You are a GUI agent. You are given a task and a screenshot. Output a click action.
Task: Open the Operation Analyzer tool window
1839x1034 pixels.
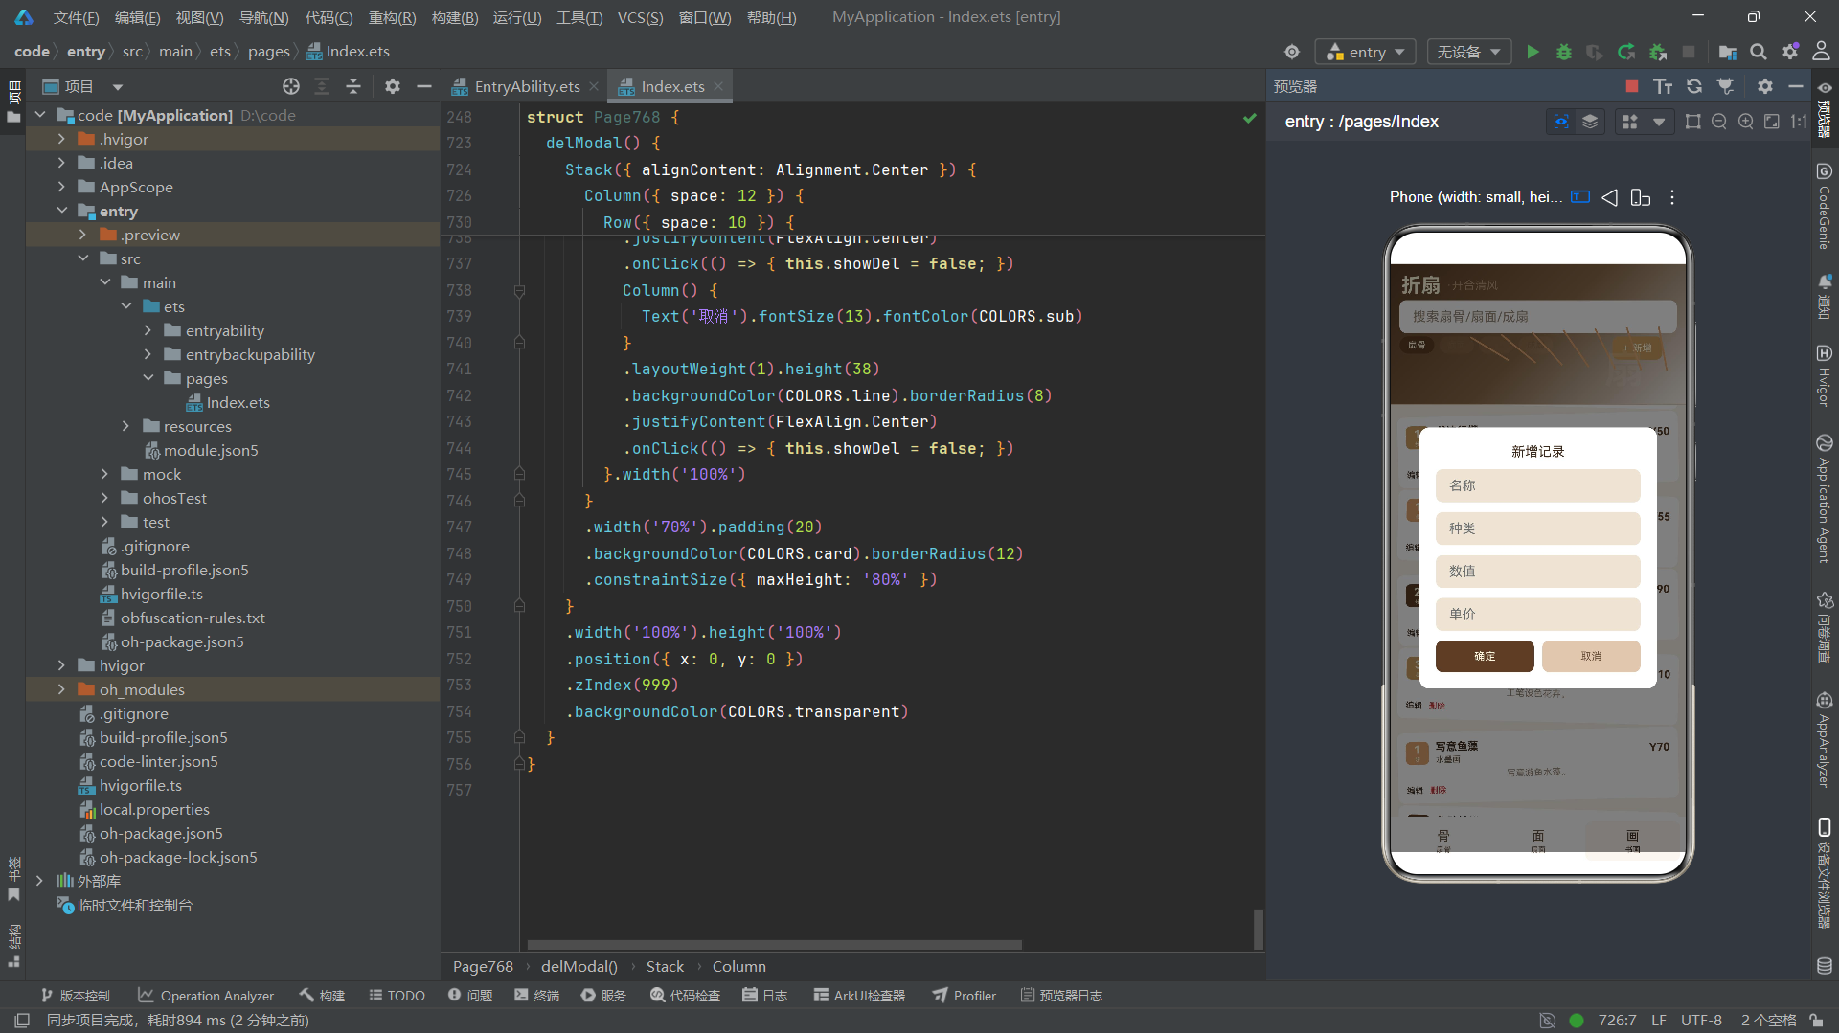(206, 996)
